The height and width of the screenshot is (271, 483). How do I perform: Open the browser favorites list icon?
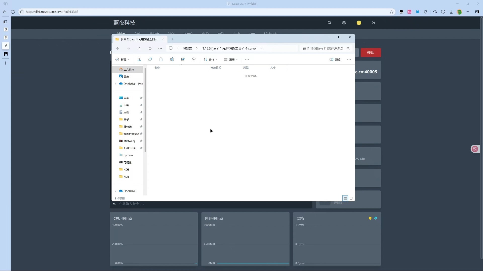coord(435,12)
